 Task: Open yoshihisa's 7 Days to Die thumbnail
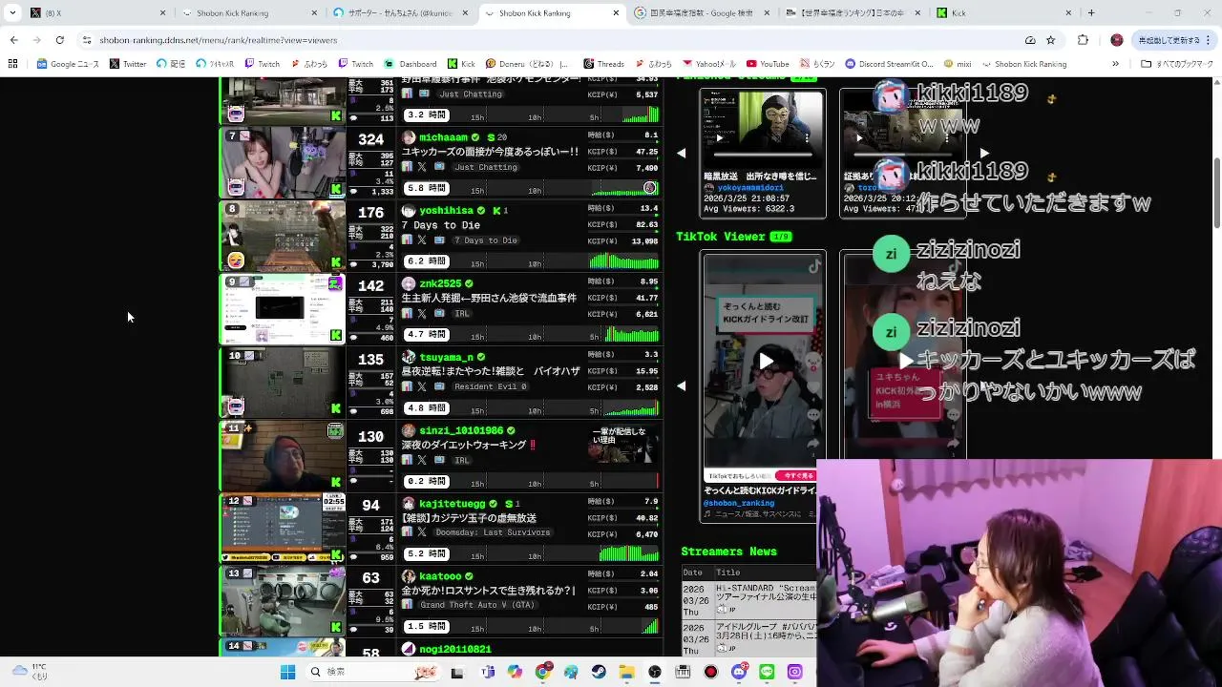click(x=283, y=236)
